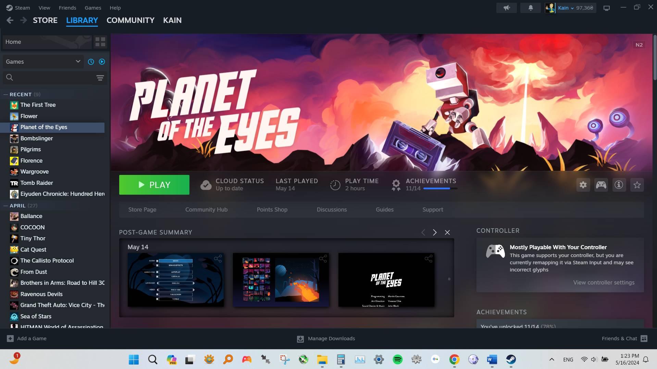Image resolution: width=657 pixels, height=369 pixels.
Task: Open the notifications bell in Steam
Action: click(x=530, y=8)
